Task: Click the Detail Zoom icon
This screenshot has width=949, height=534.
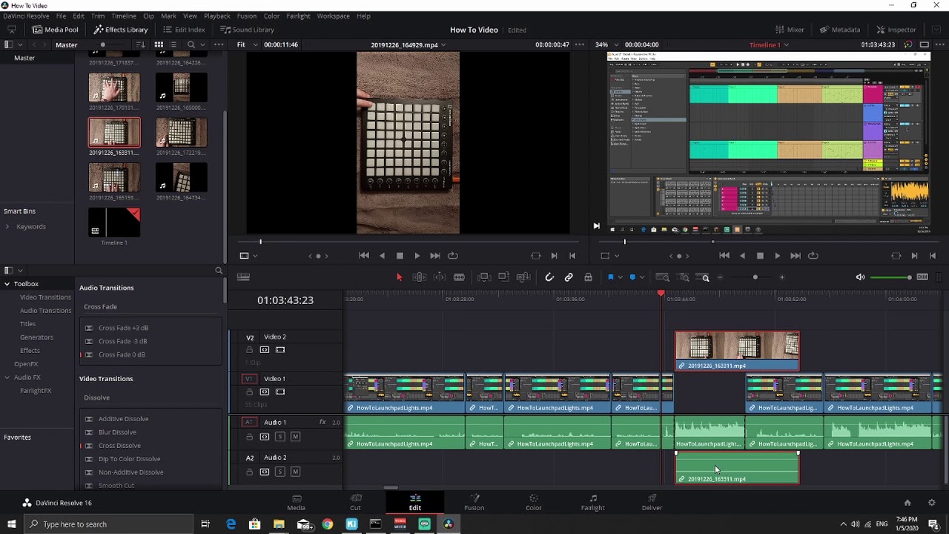Action: tap(684, 277)
